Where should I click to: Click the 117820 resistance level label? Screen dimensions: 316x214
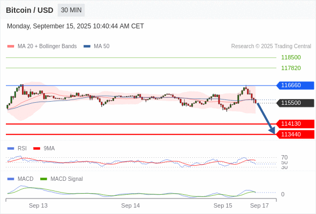click(291, 68)
